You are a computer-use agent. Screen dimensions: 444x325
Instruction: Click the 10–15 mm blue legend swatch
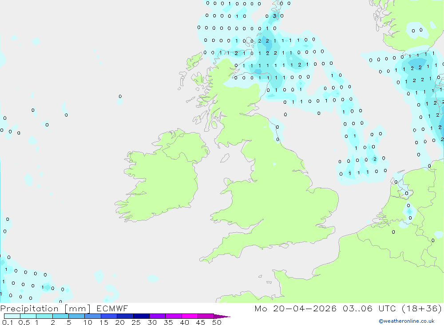(x=93, y=316)
